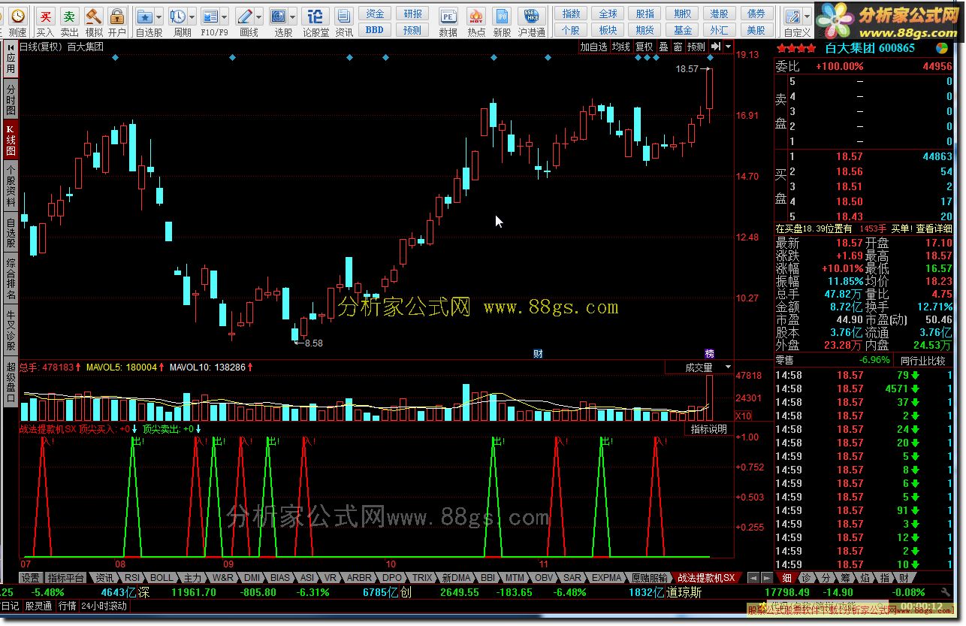Collapse the side panel using top-left arrow
This screenshot has width=966, height=626.
click(x=11, y=47)
